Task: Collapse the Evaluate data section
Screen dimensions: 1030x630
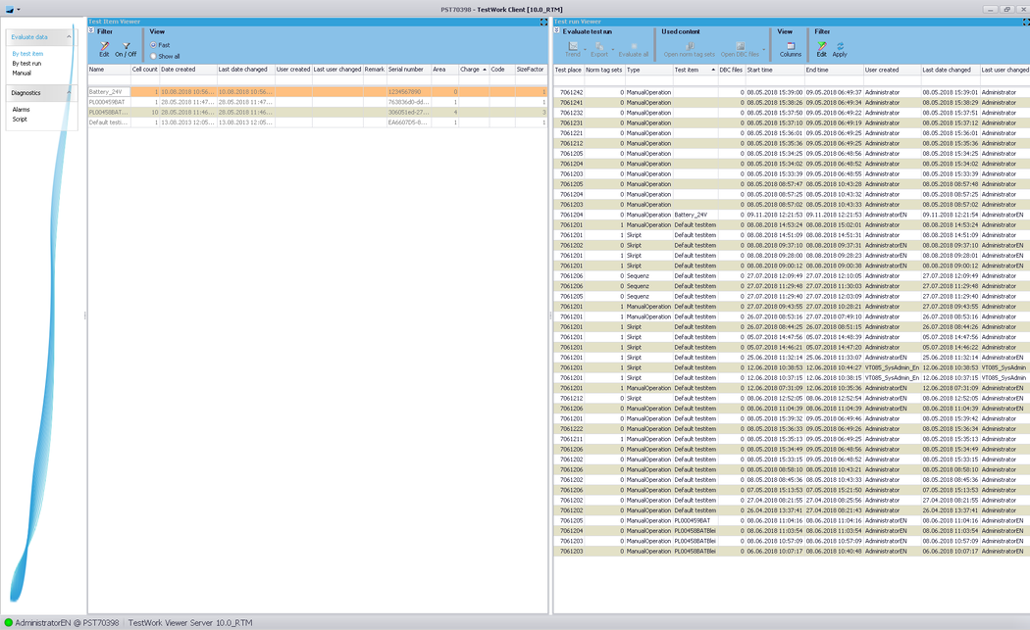Action: (69, 37)
